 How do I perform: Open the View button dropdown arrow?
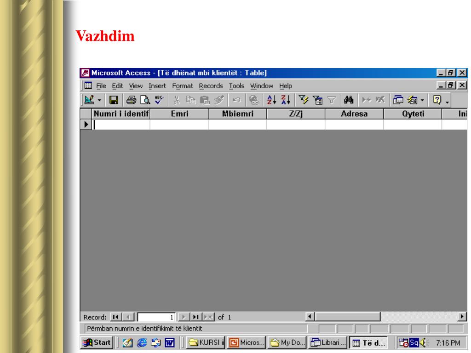[x=99, y=100]
